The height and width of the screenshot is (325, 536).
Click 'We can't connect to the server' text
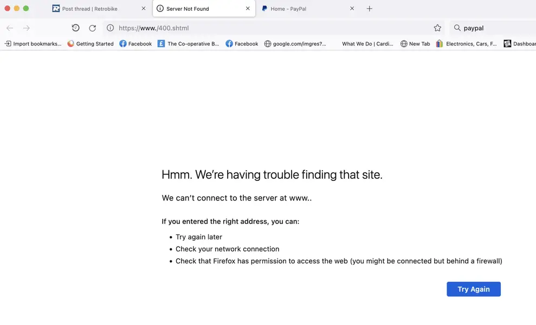(236, 198)
